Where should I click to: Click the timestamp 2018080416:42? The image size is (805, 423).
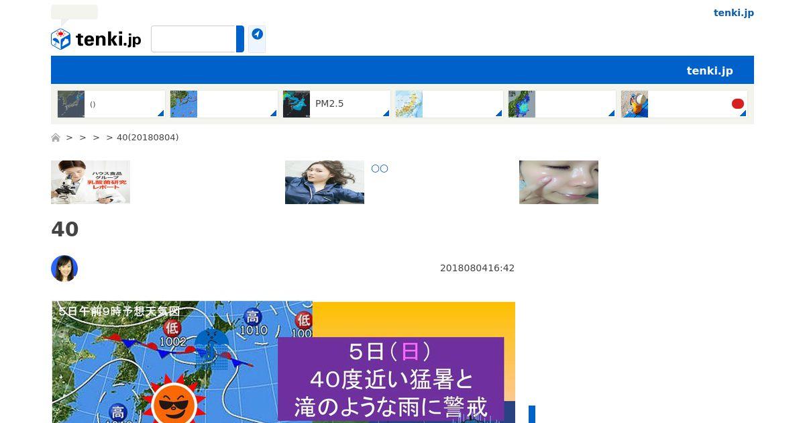[477, 268]
